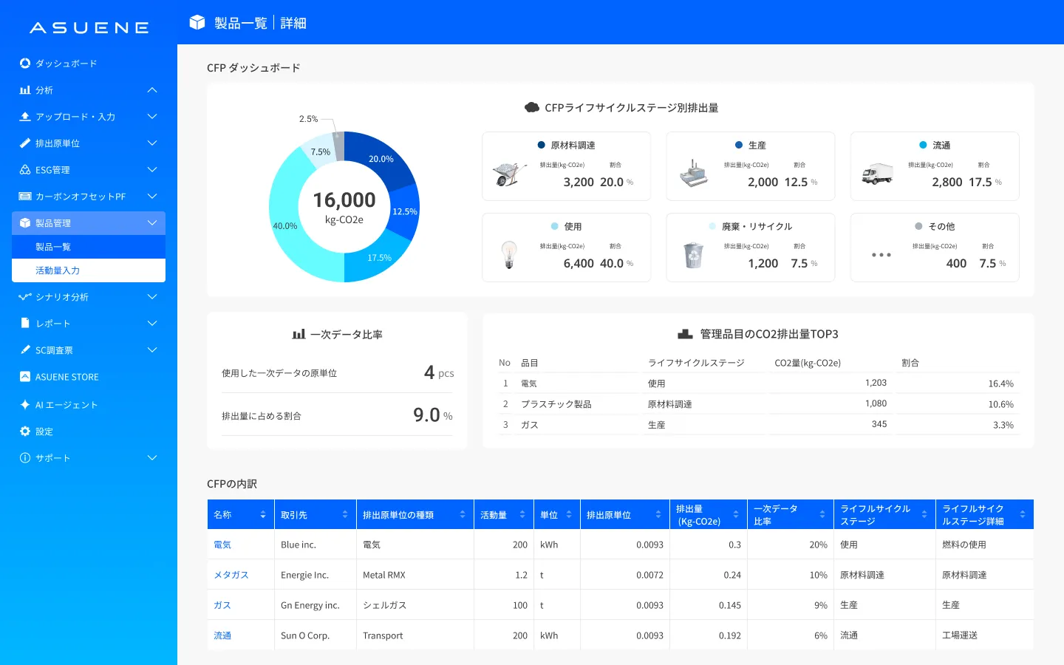Screen dimensions: 1064x665
Task: Expand the シナリオ分析 chevron
Action: 152,297
